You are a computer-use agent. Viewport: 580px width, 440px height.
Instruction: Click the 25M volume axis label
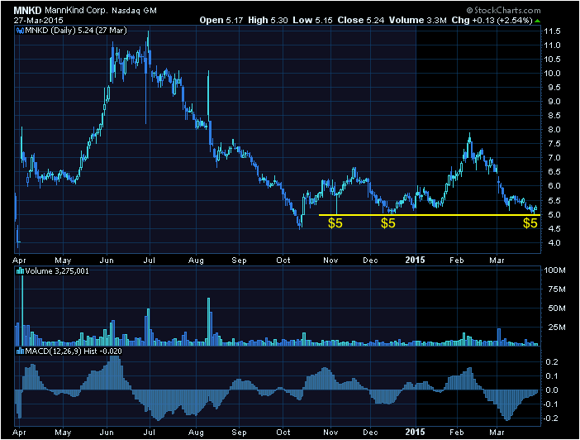557,327
